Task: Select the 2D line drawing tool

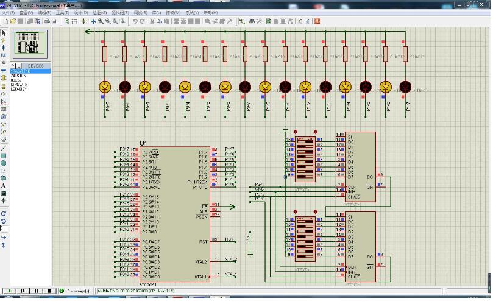Action: tap(4, 148)
